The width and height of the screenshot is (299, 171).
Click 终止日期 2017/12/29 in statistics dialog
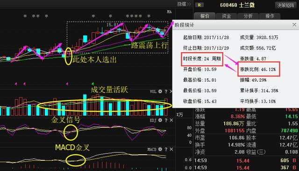click(206, 48)
